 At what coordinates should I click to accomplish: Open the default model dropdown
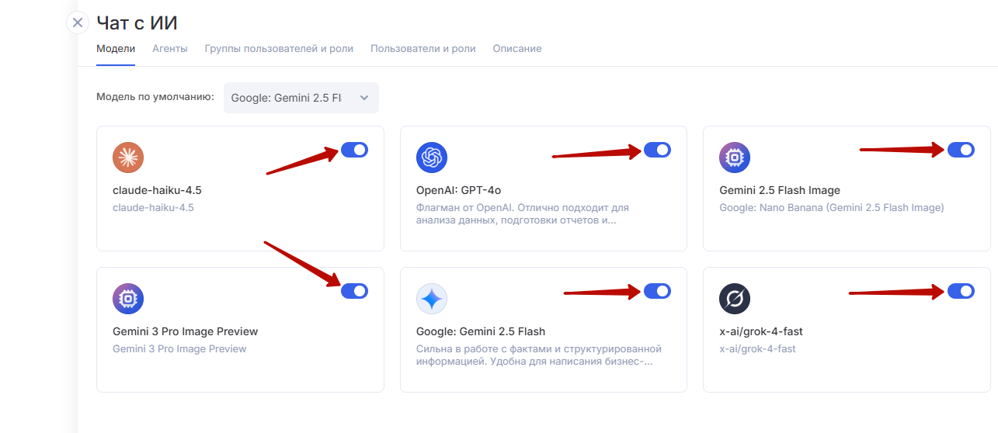[x=301, y=98]
